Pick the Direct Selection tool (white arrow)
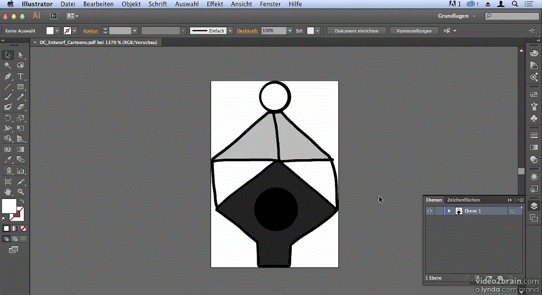Image resolution: width=542 pixels, height=295 pixels. 21,55
